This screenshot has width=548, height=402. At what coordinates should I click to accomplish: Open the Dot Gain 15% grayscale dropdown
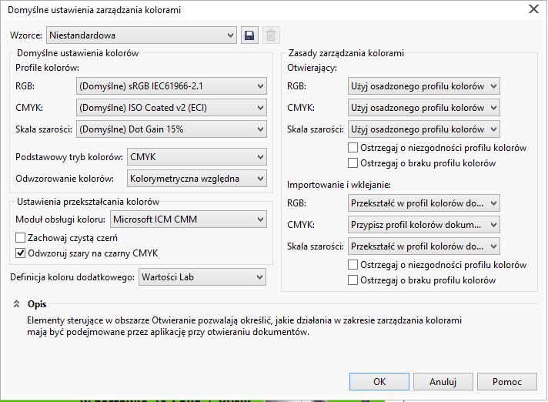click(172, 129)
